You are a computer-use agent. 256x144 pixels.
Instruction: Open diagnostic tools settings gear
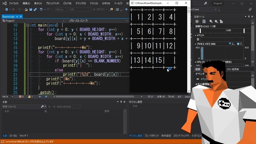click(197, 21)
